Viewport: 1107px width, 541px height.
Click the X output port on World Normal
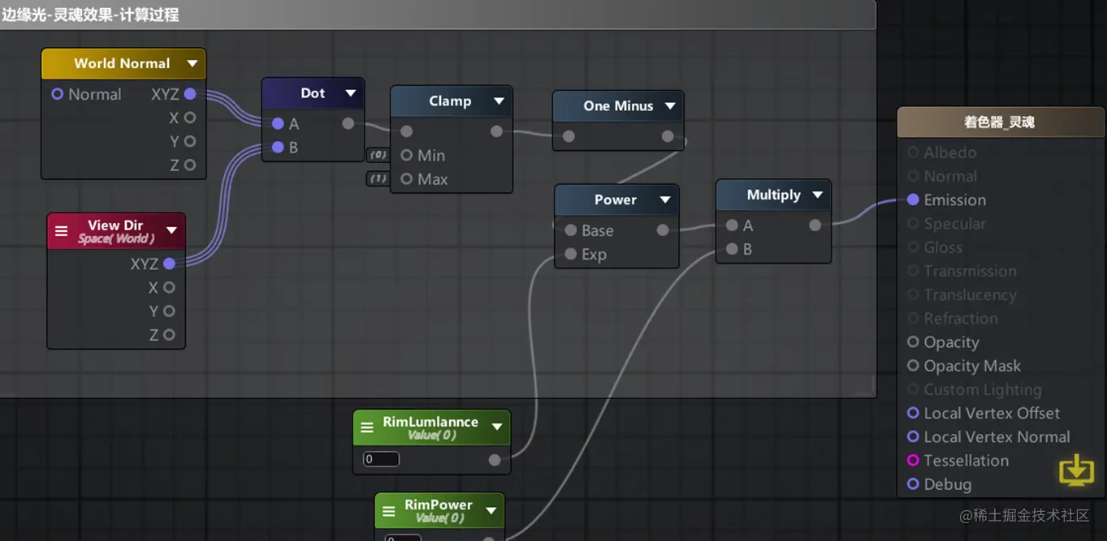coord(190,118)
